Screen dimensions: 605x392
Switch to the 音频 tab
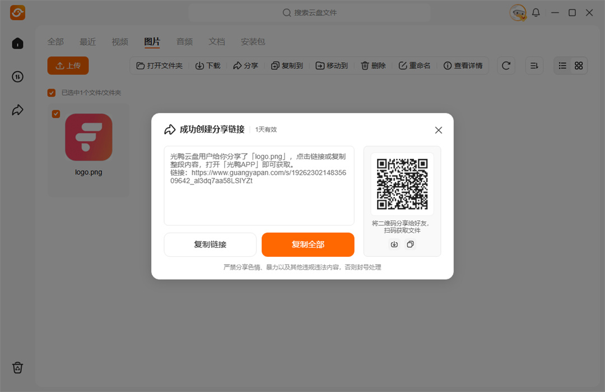(x=184, y=41)
